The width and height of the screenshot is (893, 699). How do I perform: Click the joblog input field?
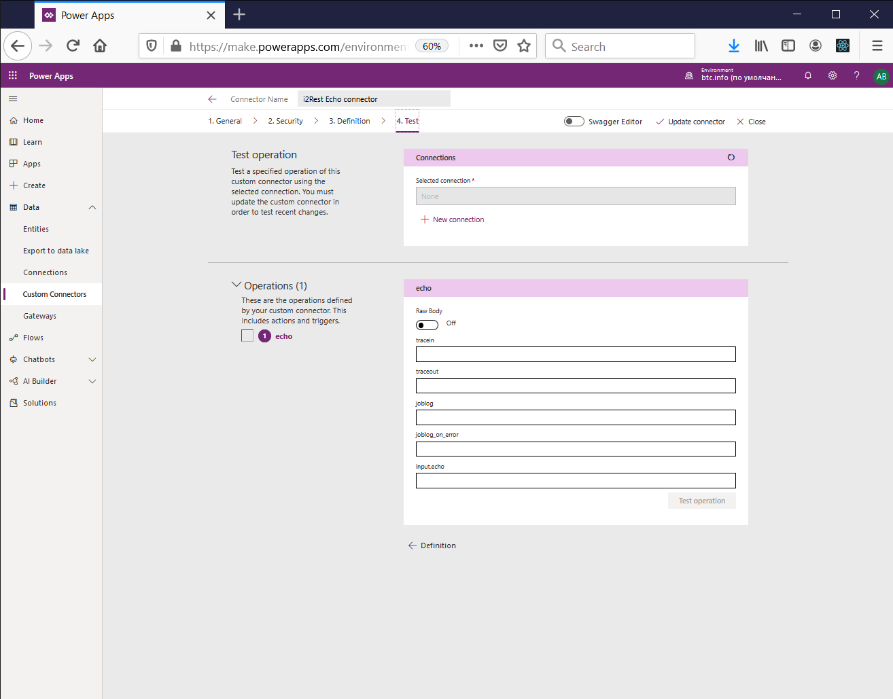(576, 417)
